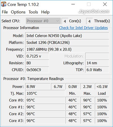The width and height of the screenshot is (113, 127).
Task: Click the Min. column header
Action: click(72, 93)
